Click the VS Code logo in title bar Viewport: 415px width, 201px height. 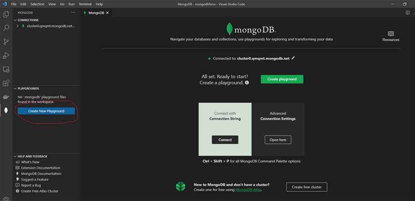click(x=4, y=4)
